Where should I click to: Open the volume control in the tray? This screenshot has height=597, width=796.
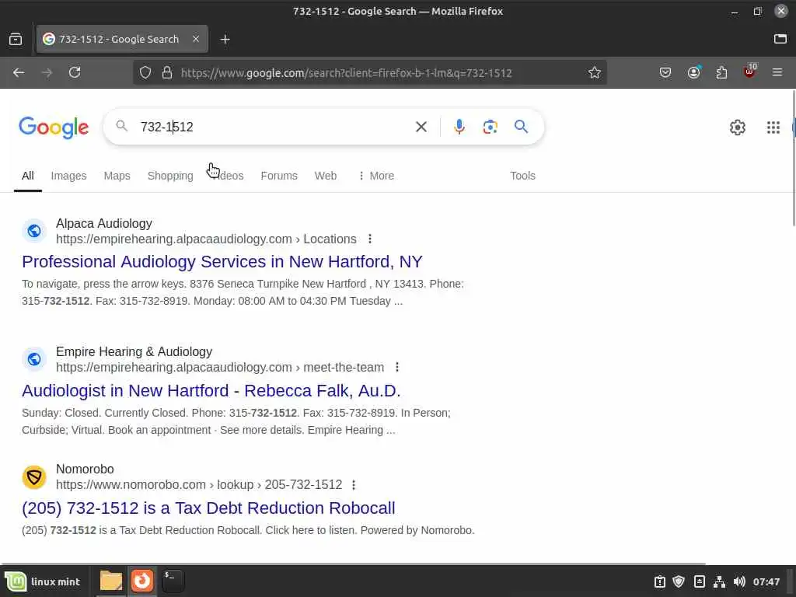point(739,581)
